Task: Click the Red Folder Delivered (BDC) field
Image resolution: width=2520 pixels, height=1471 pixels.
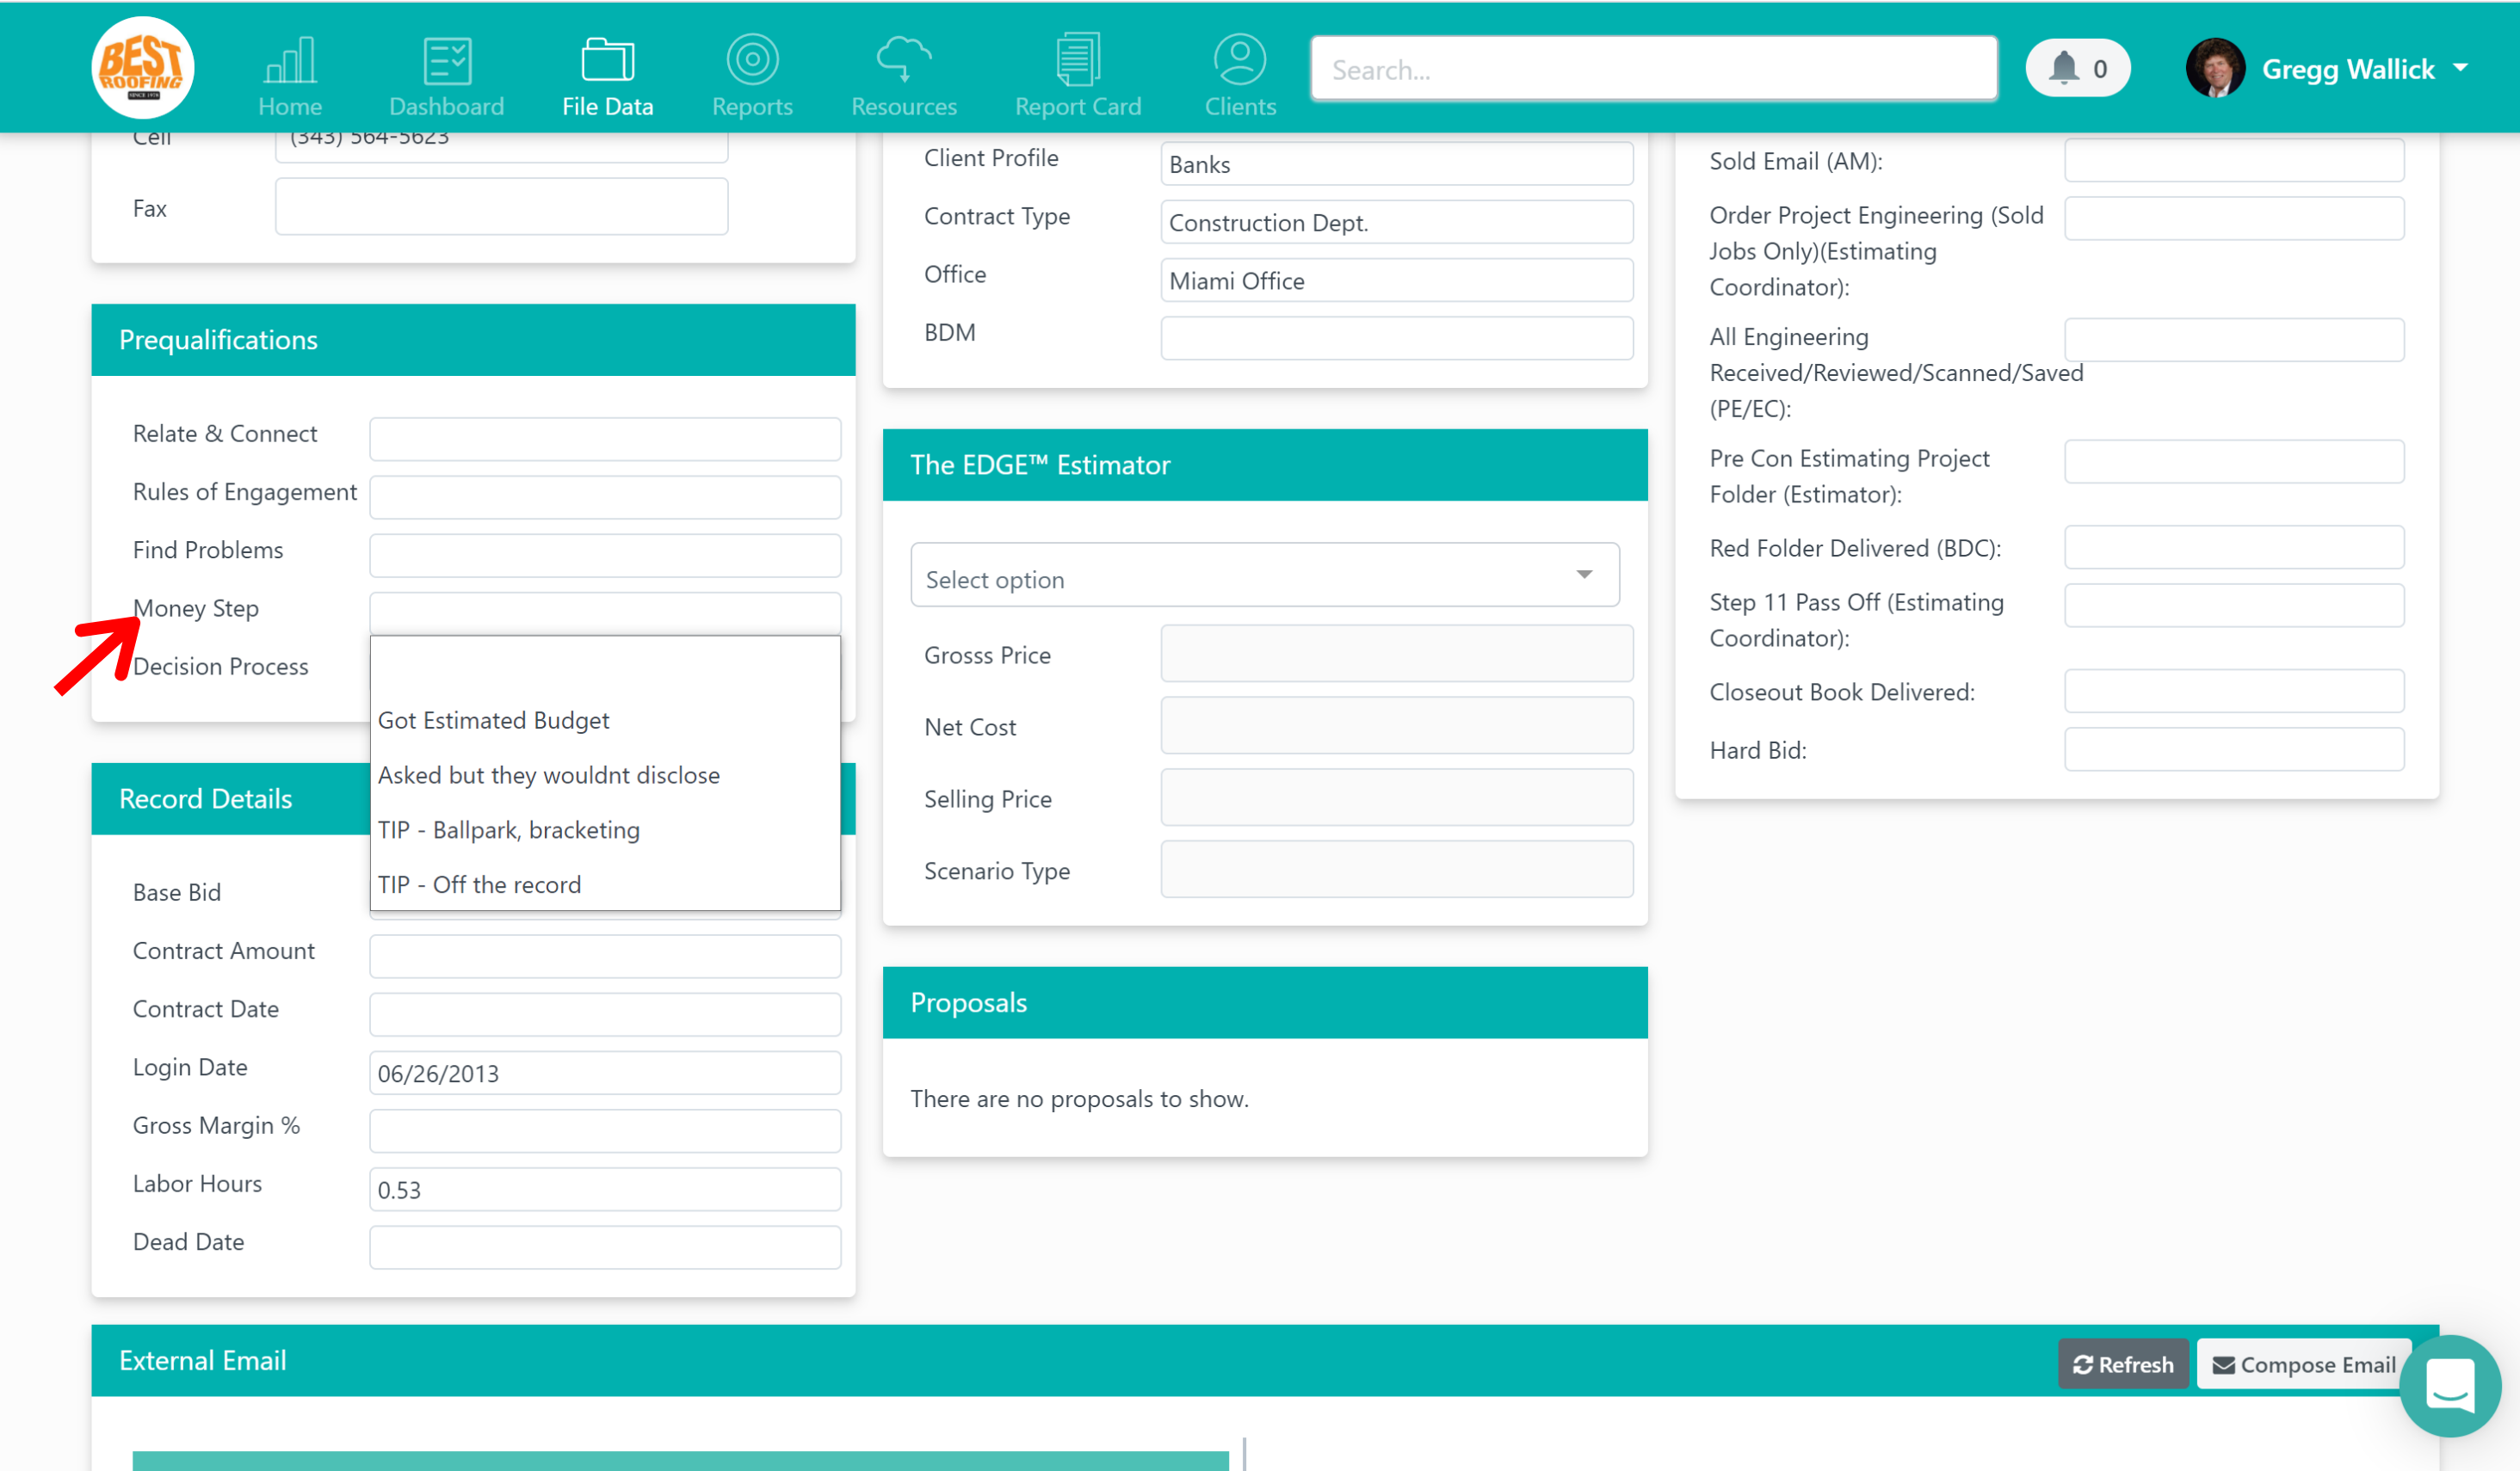Action: click(2234, 548)
